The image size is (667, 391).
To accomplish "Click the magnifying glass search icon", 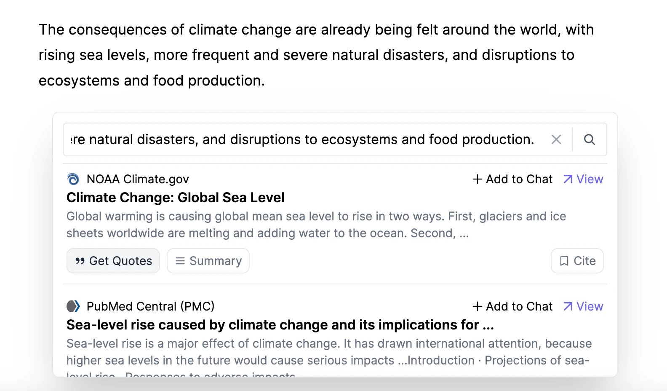I will click(x=590, y=139).
